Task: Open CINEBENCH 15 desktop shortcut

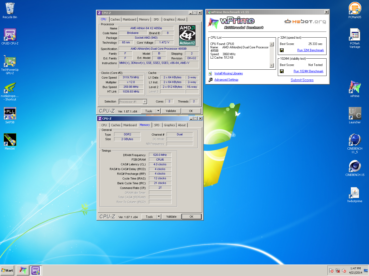Action: (x=355, y=168)
